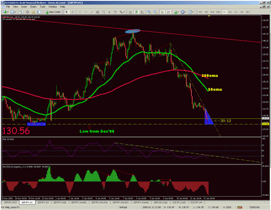
Task: Pick the Vertical Line drawing tool
Action: coord(80,12)
